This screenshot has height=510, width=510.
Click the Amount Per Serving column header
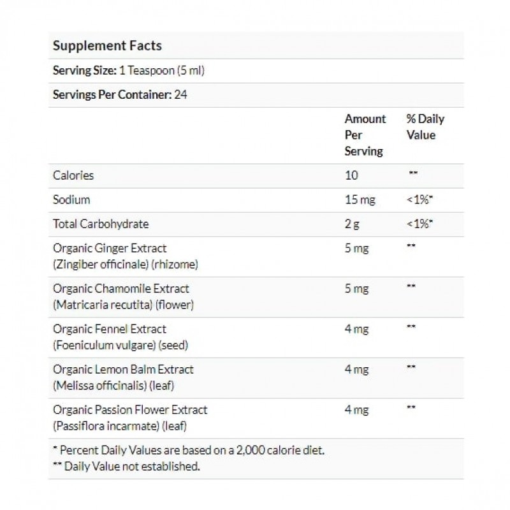pos(365,135)
